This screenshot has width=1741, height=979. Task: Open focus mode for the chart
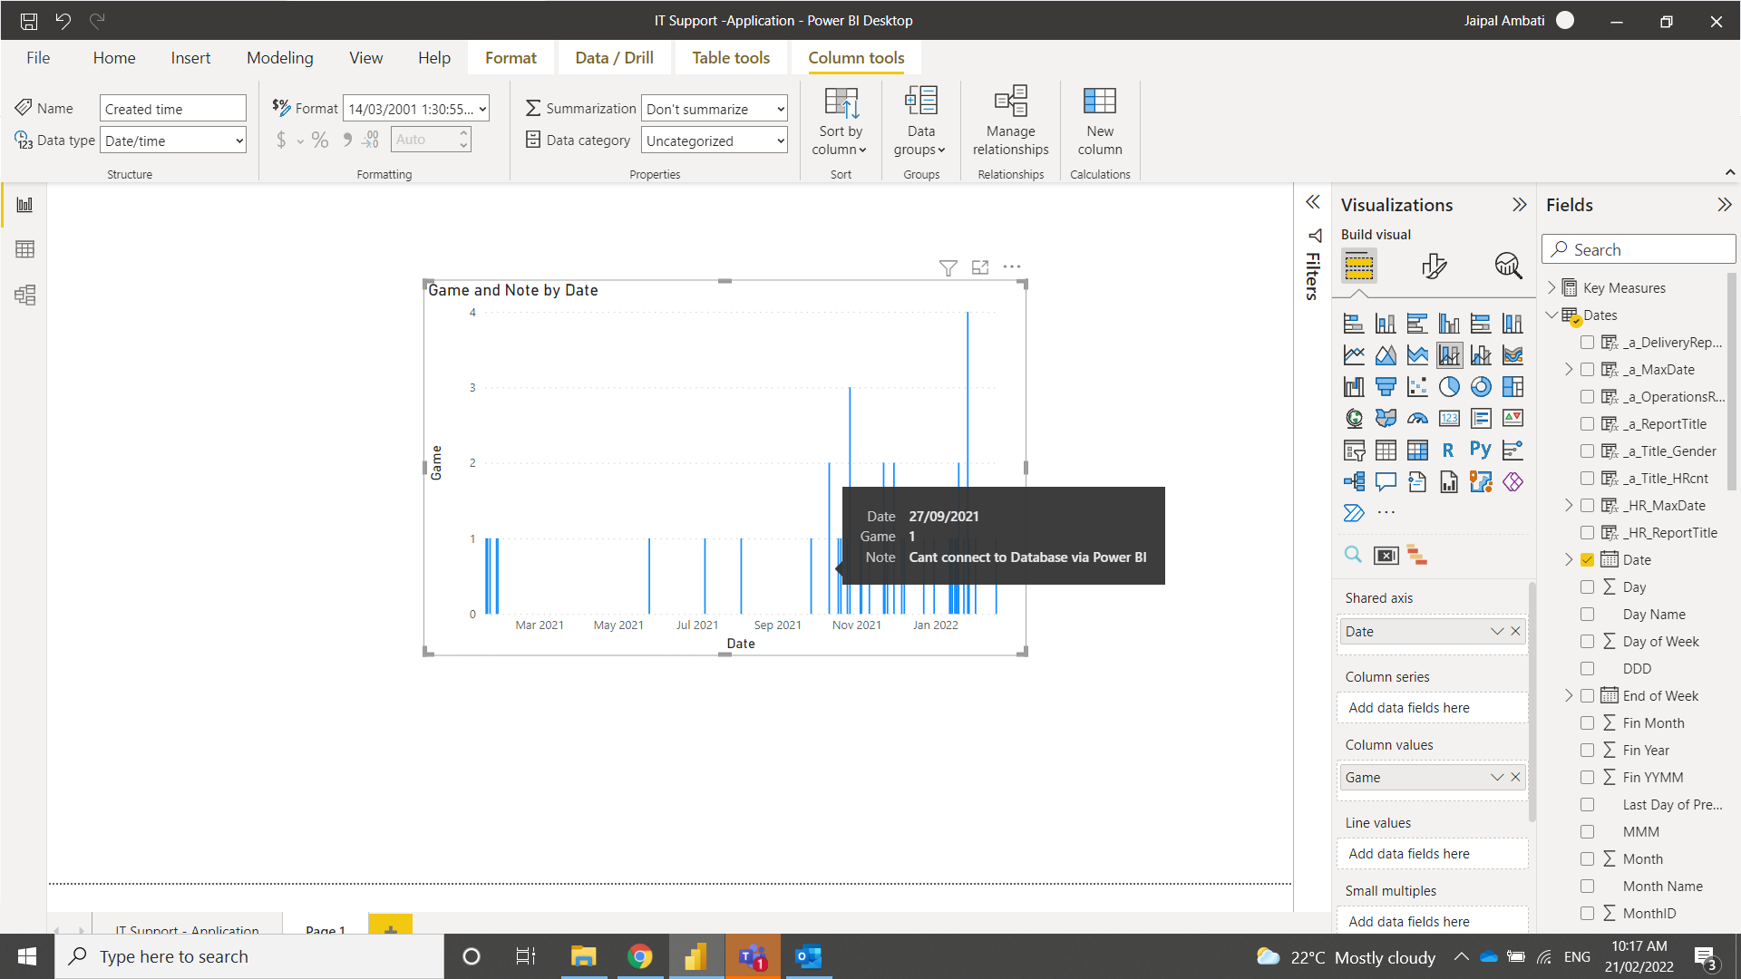coord(980,267)
